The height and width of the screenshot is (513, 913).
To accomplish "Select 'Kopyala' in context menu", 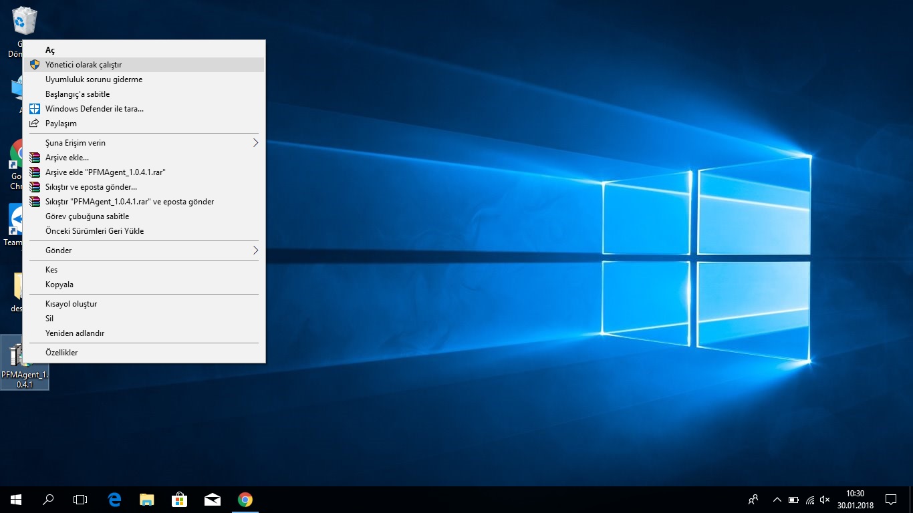I will point(144,285).
